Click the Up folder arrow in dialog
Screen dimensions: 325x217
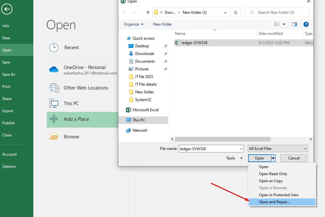tap(148, 12)
